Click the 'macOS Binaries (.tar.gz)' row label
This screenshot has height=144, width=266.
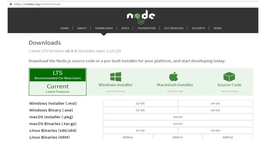click(x=53, y=124)
